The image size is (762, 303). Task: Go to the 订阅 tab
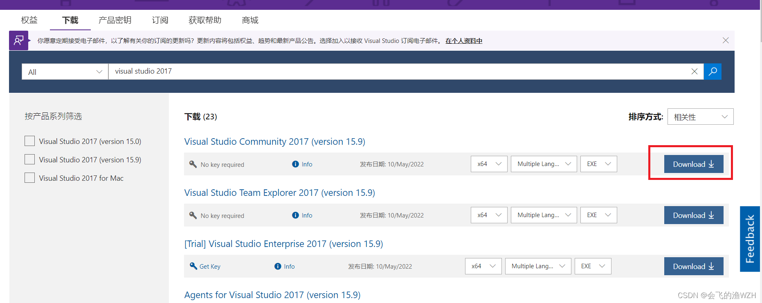click(x=160, y=20)
